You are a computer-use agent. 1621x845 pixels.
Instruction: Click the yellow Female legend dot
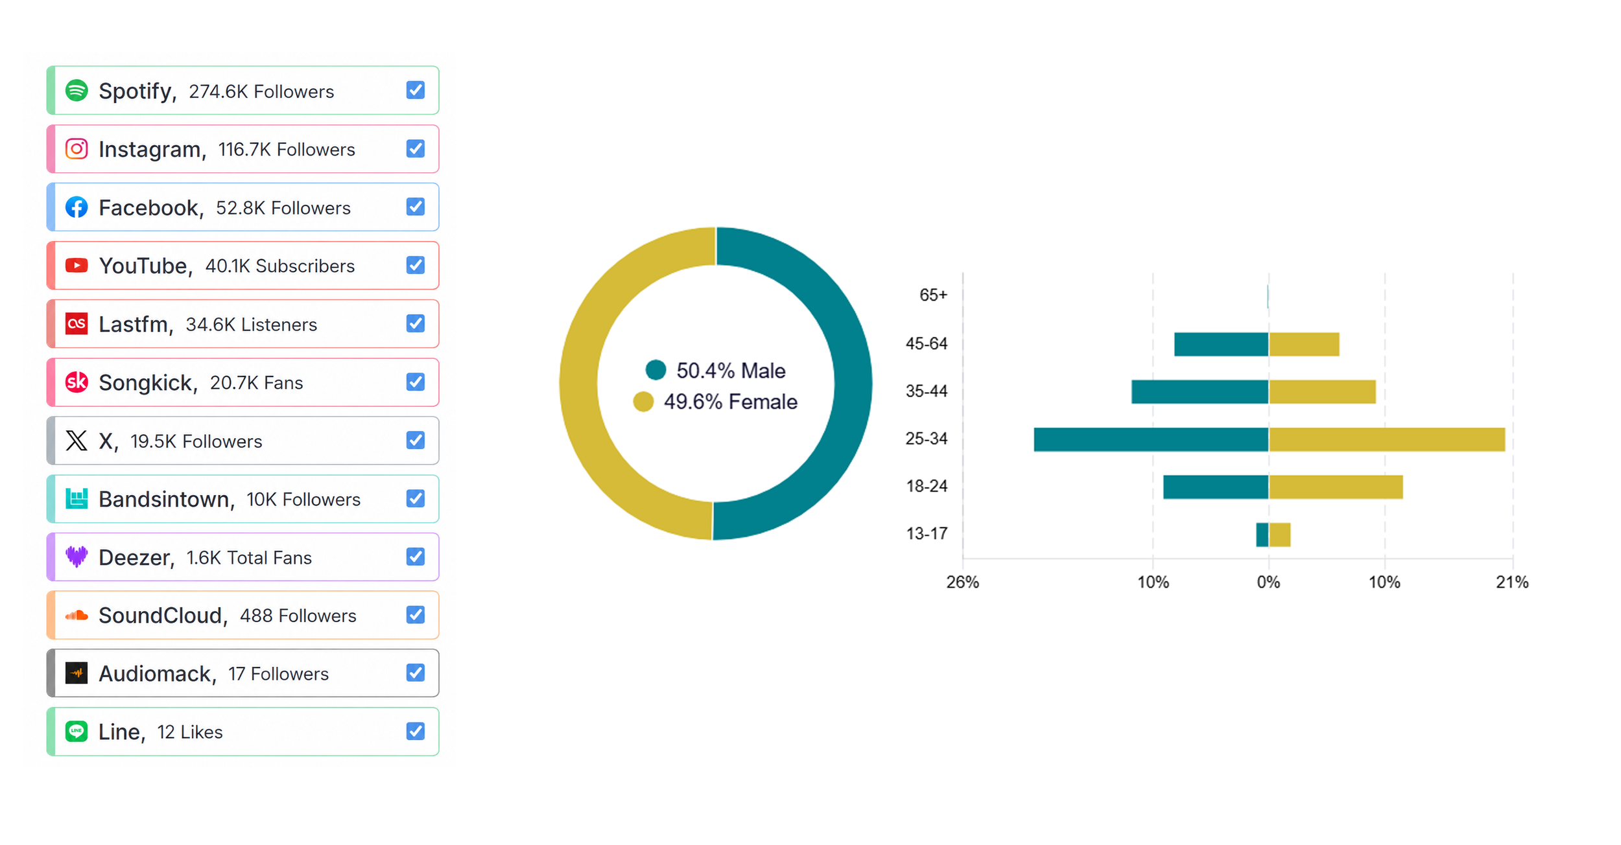coord(643,402)
